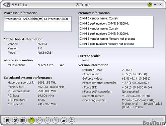Click PCI express bus 2500.000 MHz value
Screen dimensions: 166x126
47,91
